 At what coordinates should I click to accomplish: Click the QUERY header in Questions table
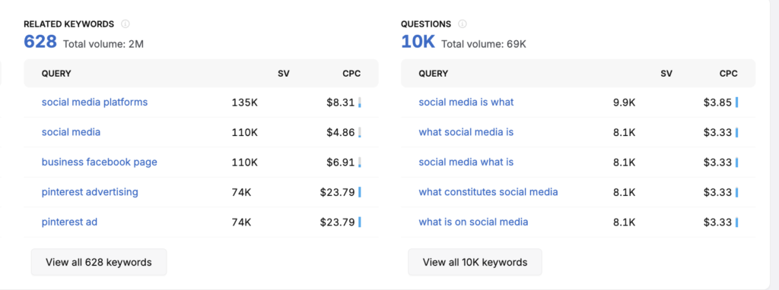(x=433, y=74)
